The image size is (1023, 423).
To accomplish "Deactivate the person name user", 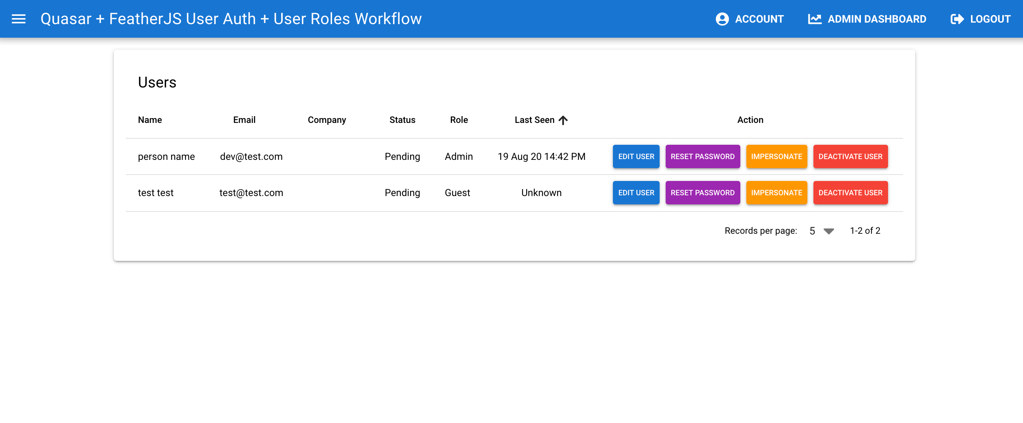I will click(850, 156).
